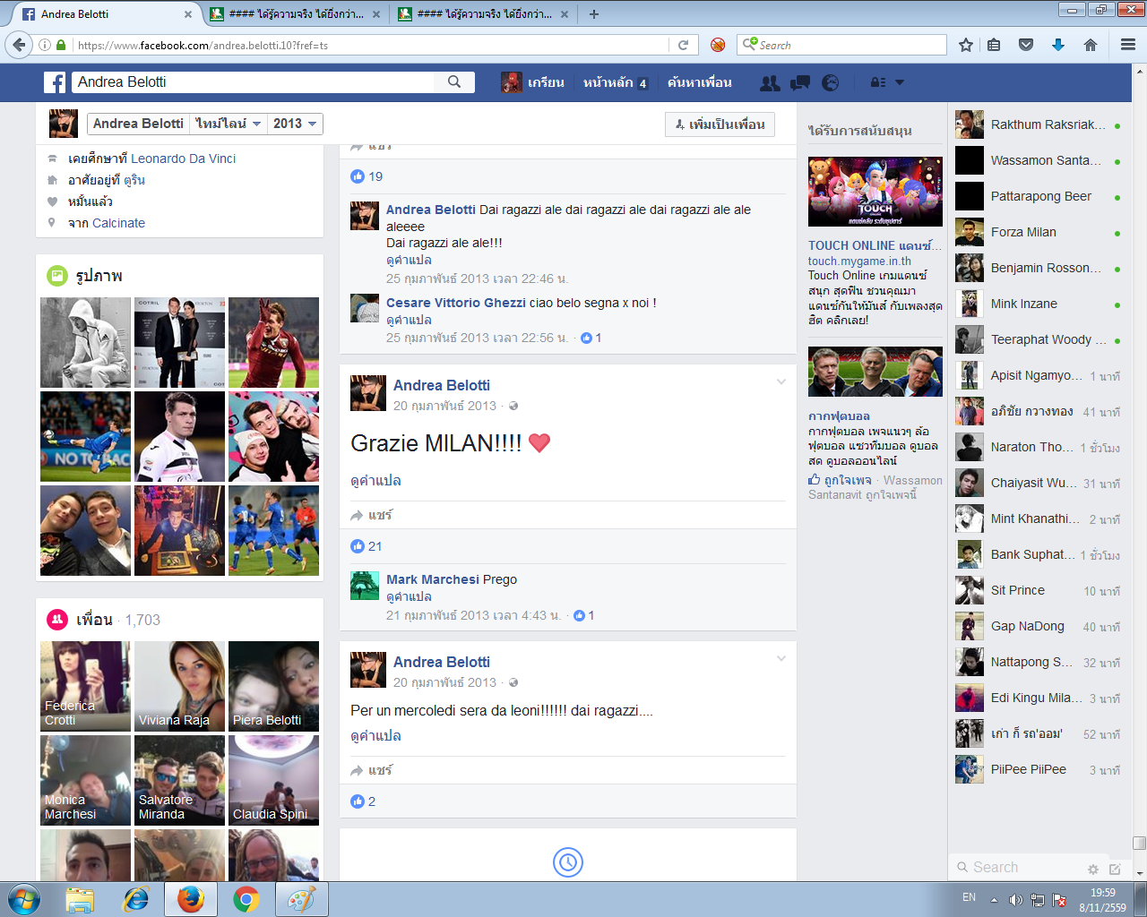Open privacy shortcuts lock icon
Screen dimensions: 1147x917
[878, 82]
